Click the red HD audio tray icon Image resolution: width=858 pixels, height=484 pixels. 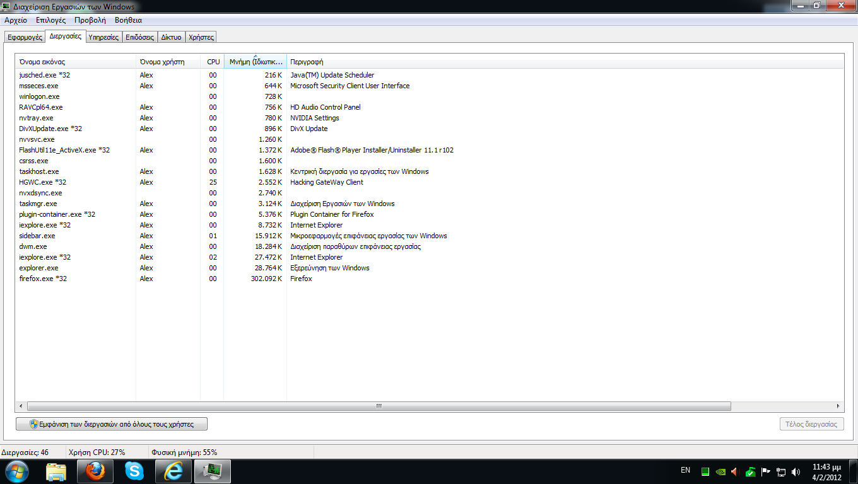coord(735,471)
